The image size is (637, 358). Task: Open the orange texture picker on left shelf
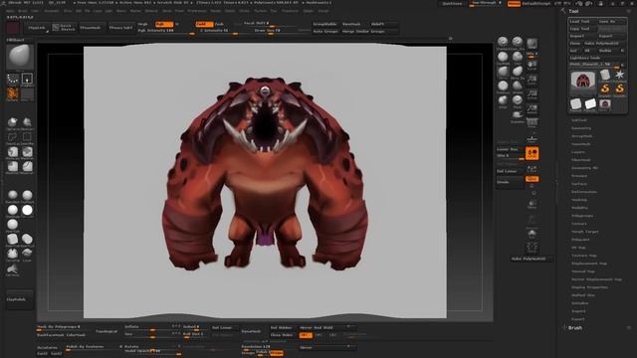[13, 94]
